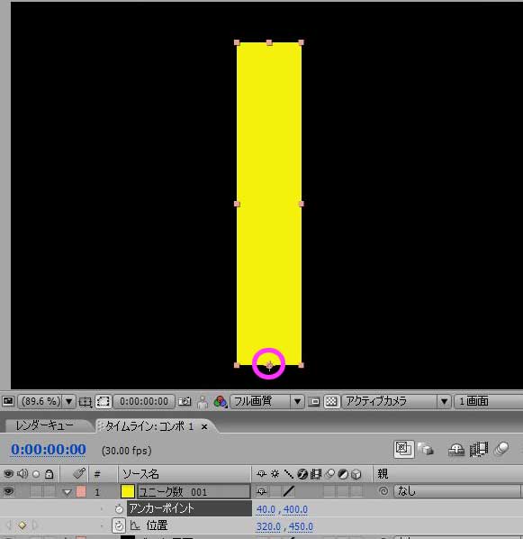Click the 3D layer column header icon

coord(356,474)
